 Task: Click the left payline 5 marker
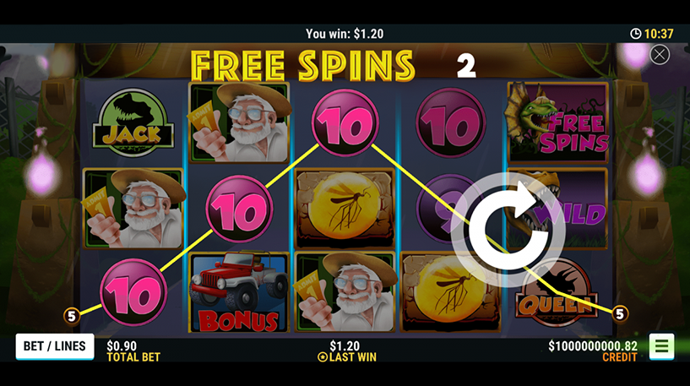click(72, 316)
